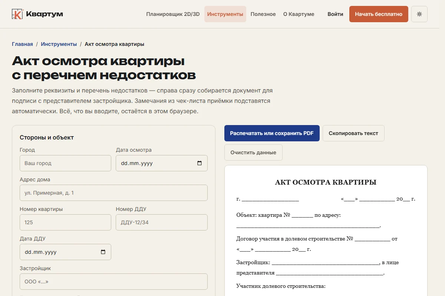Image resolution: width=445 pixels, height=296 pixels.
Task: Click the line 'Объект: квартира №' in preview
Action: (x=289, y=215)
